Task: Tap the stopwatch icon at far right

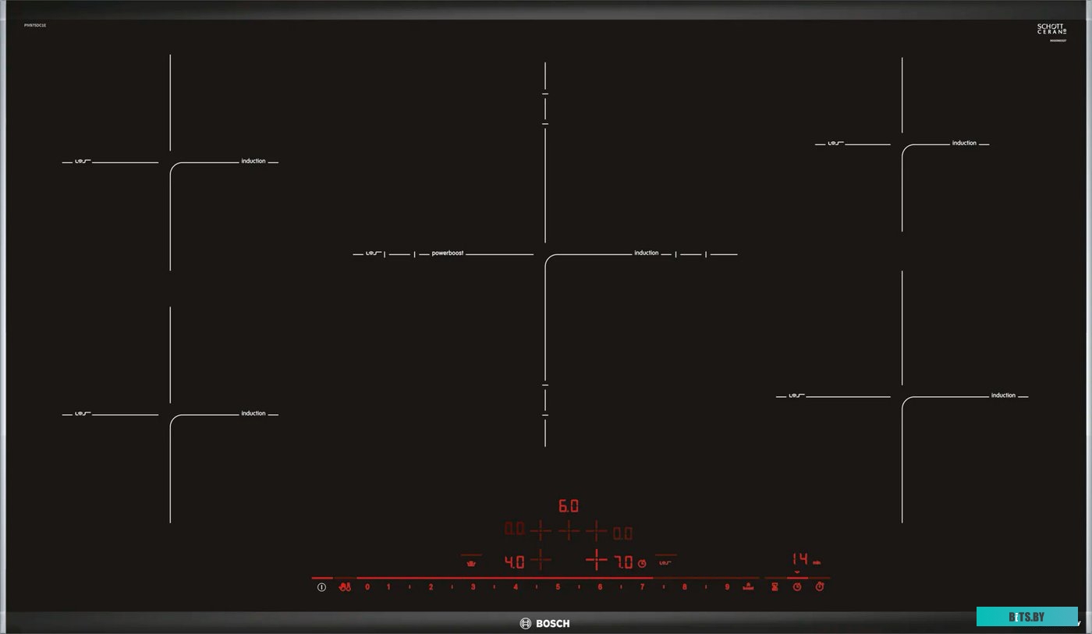Action: (820, 586)
